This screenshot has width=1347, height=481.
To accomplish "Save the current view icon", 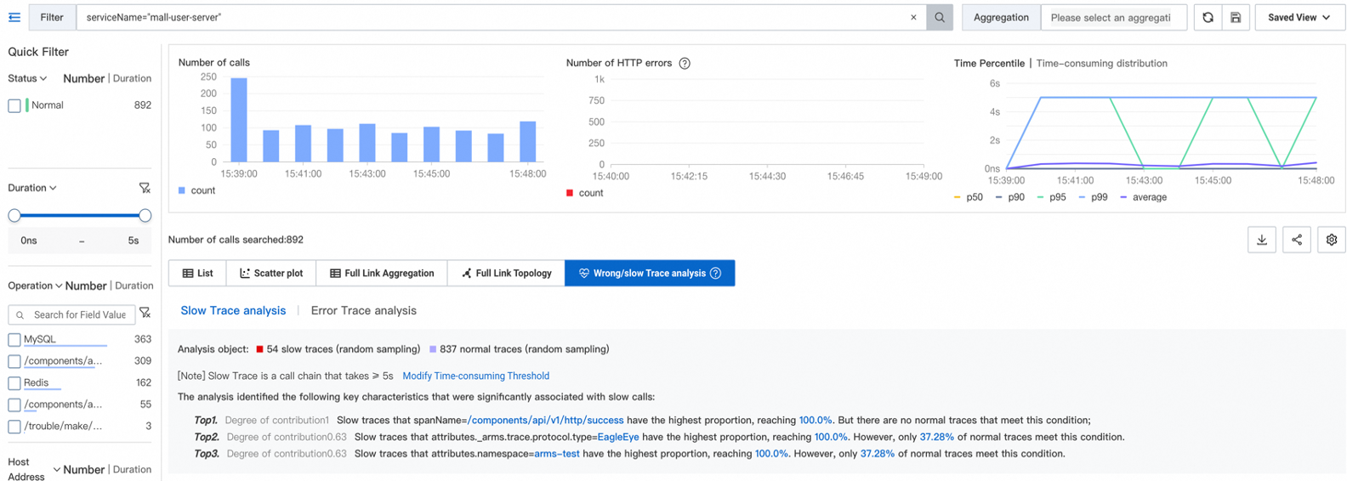I will tap(1236, 17).
